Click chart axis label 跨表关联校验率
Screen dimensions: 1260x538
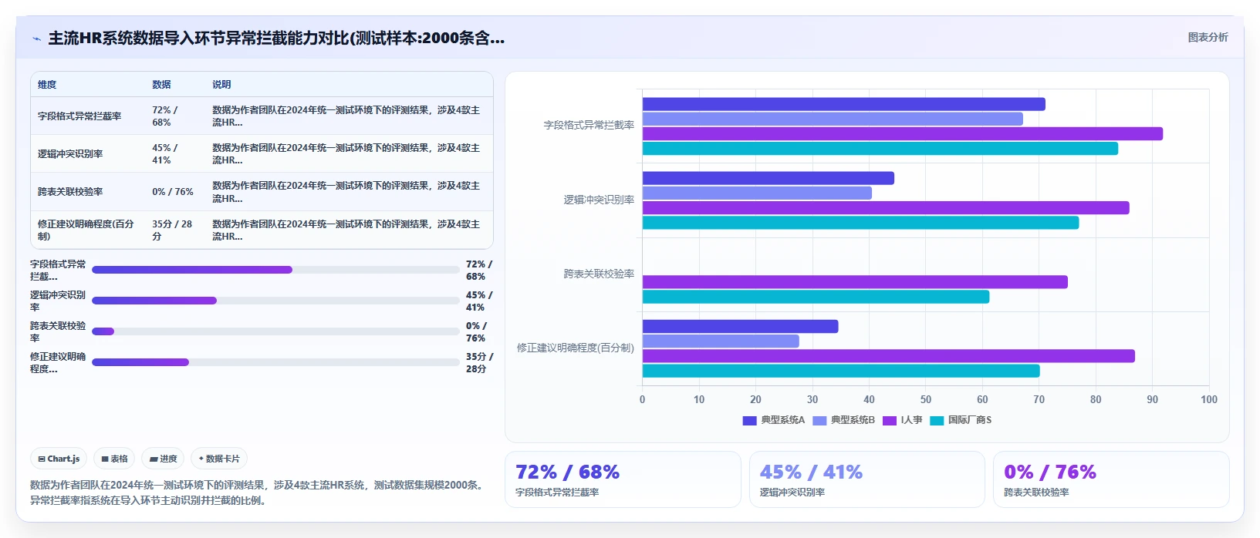pos(599,274)
